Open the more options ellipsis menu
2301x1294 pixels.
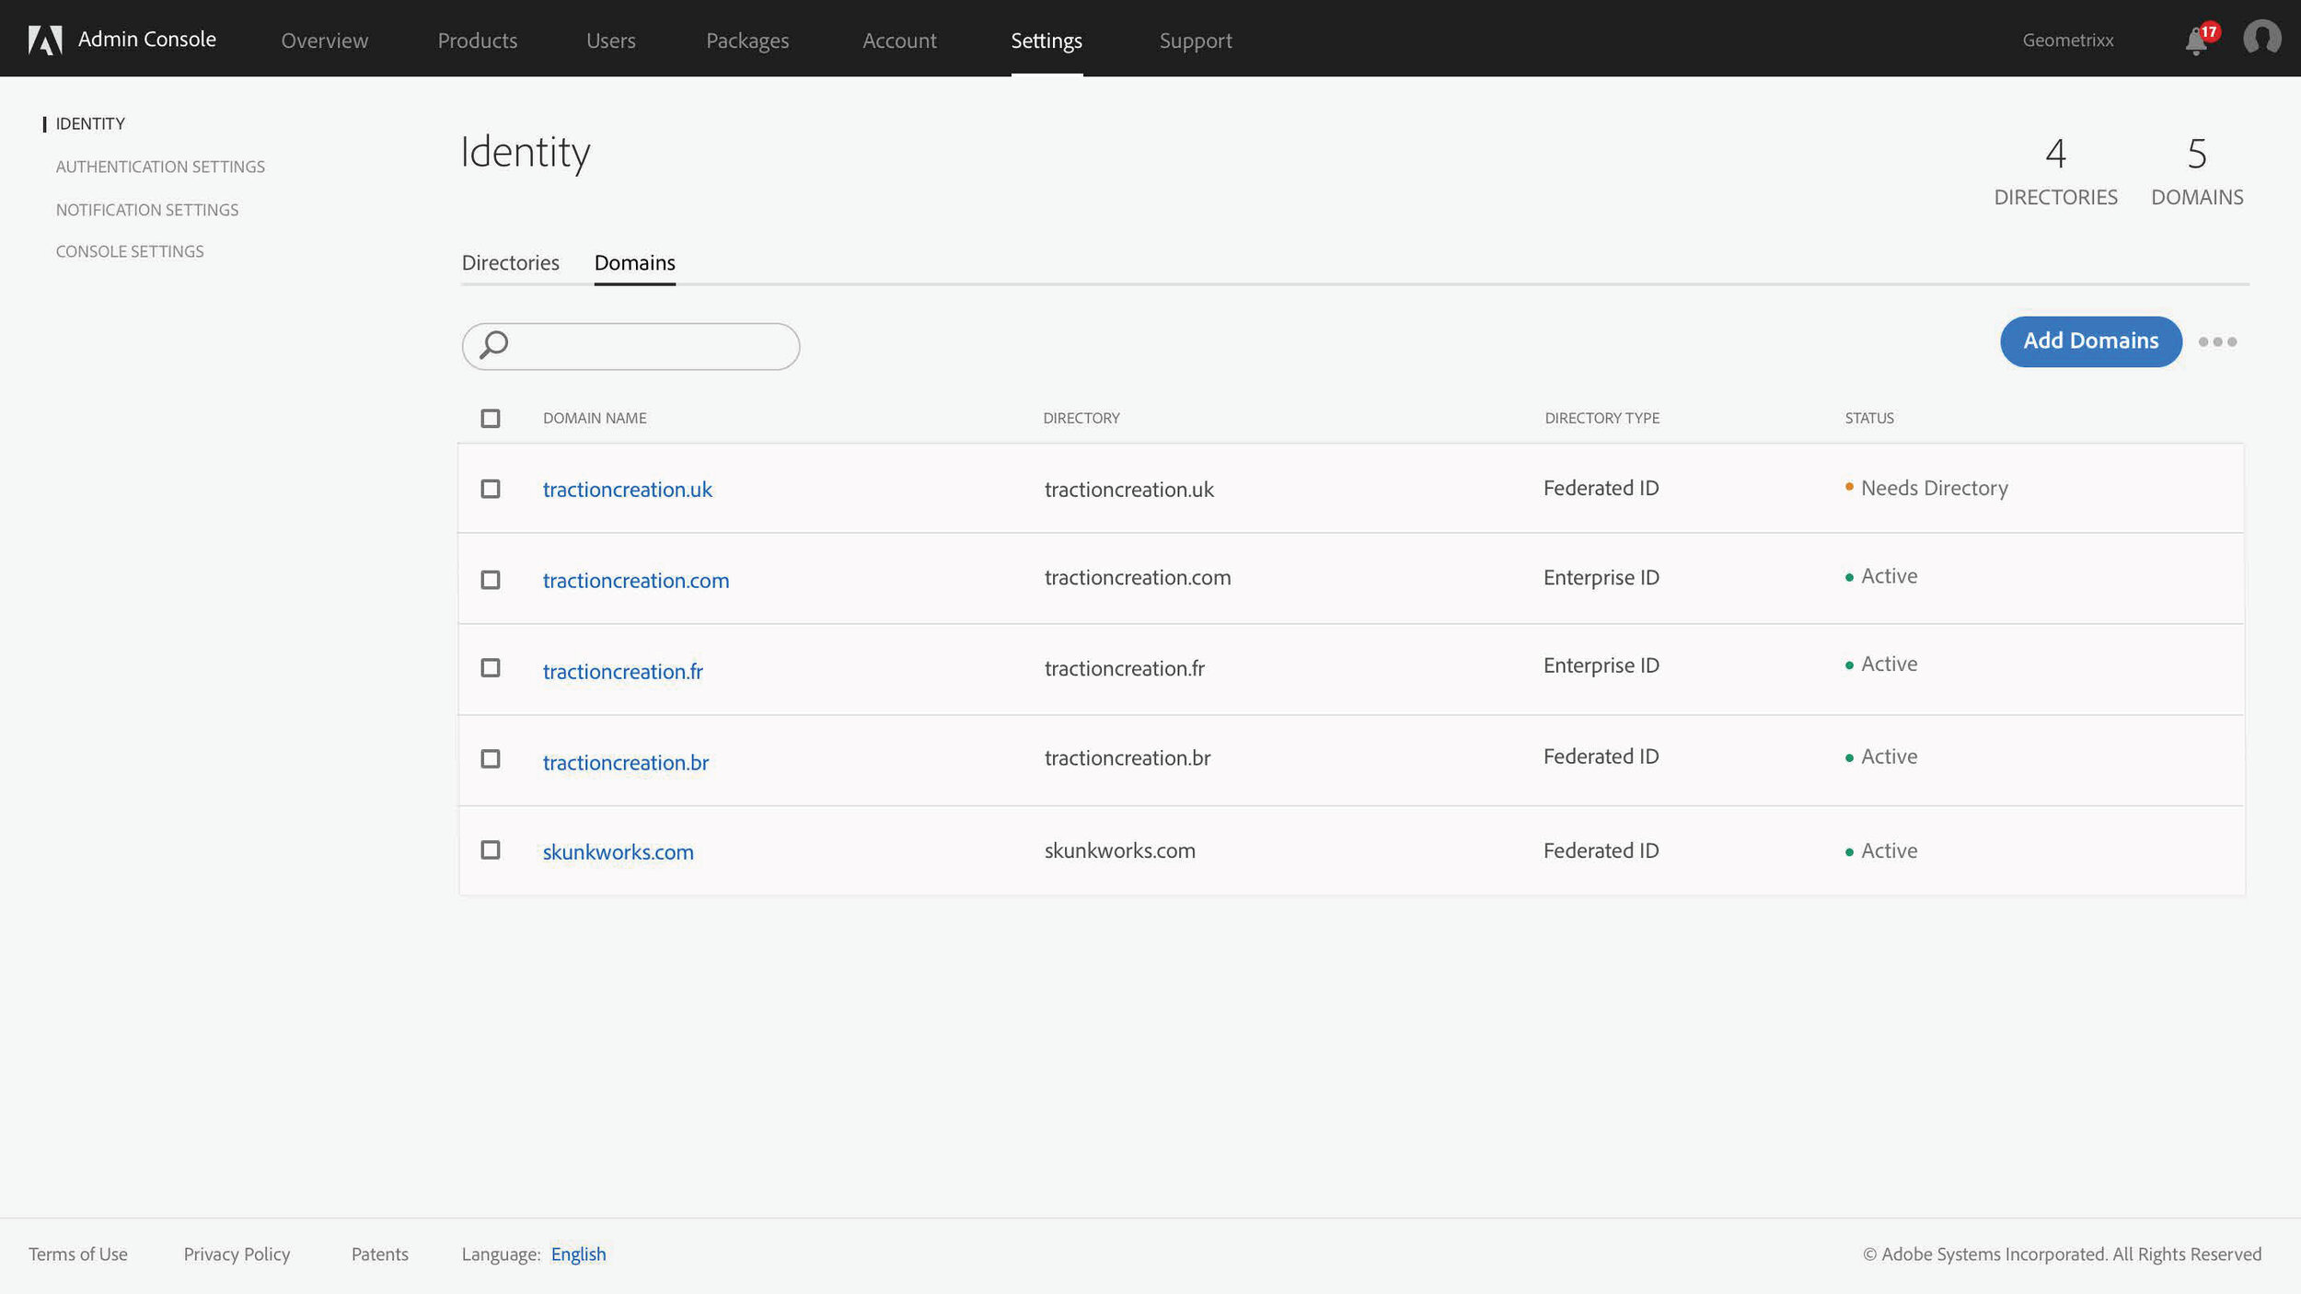click(2217, 341)
